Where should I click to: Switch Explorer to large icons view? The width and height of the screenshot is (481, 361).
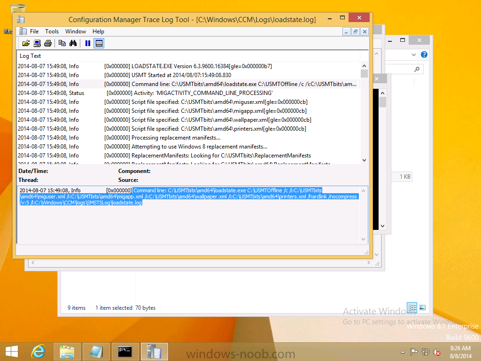[x=422, y=307]
